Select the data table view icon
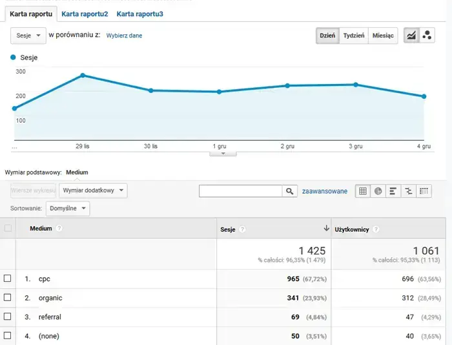Screen dimensions: 452x345 pyautogui.click(x=363, y=191)
